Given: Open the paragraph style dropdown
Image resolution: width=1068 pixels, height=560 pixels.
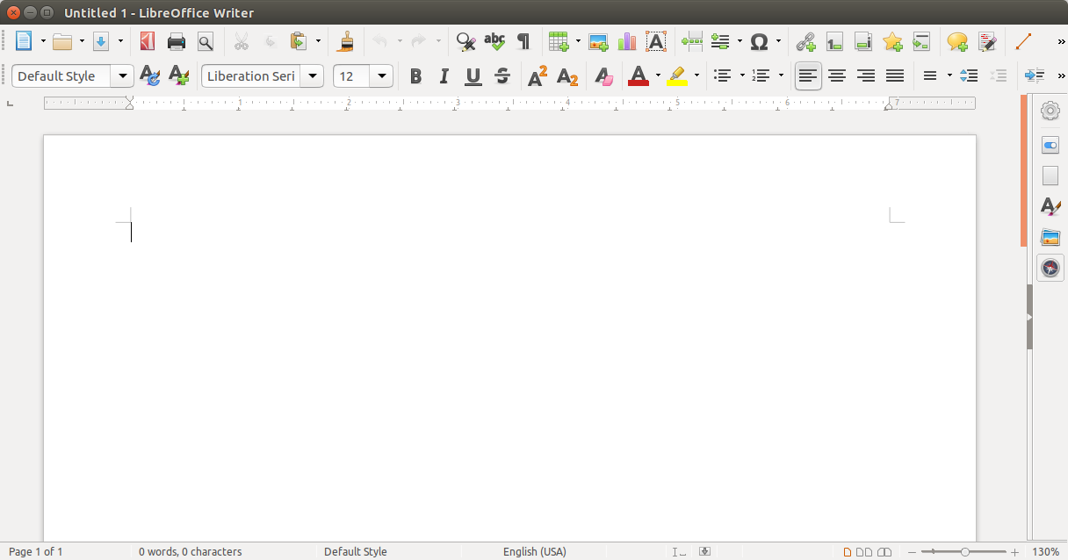Looking at the screenshot, I should tap(122, 76).
